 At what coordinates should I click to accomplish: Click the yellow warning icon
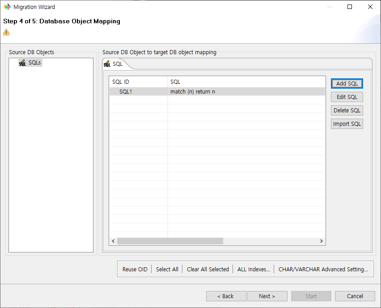click(6, 32)
